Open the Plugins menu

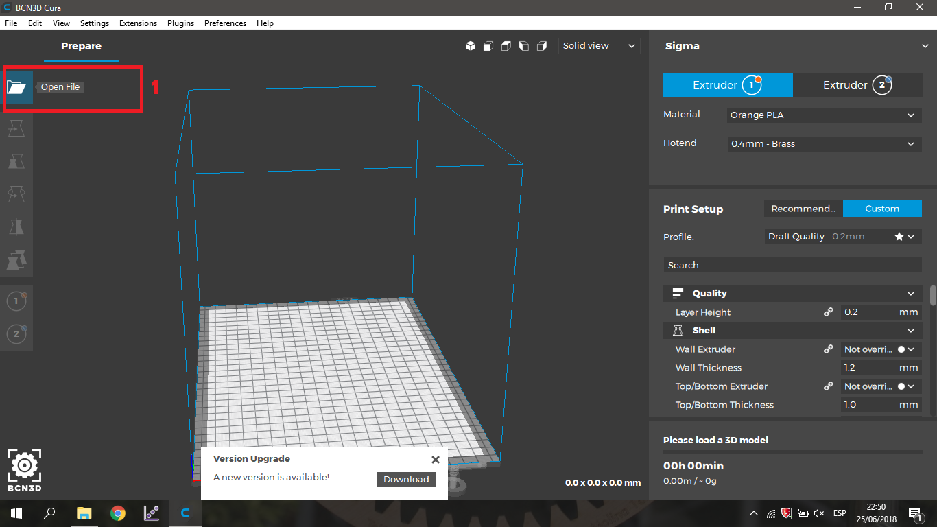click(180, 23)
